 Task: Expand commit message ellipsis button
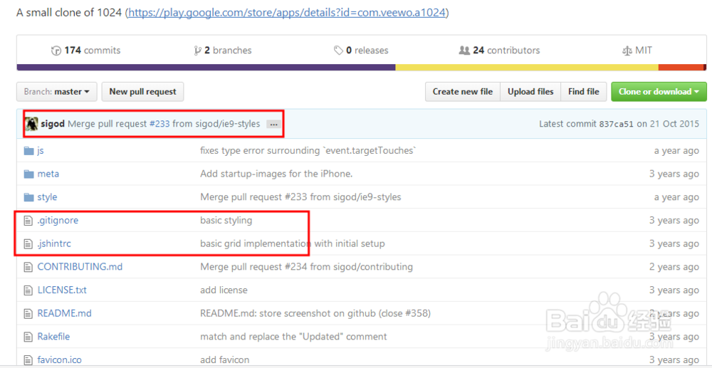click(273, 124)
